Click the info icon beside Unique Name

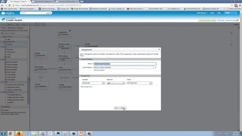pyautogui.click(x=155, y=67)
